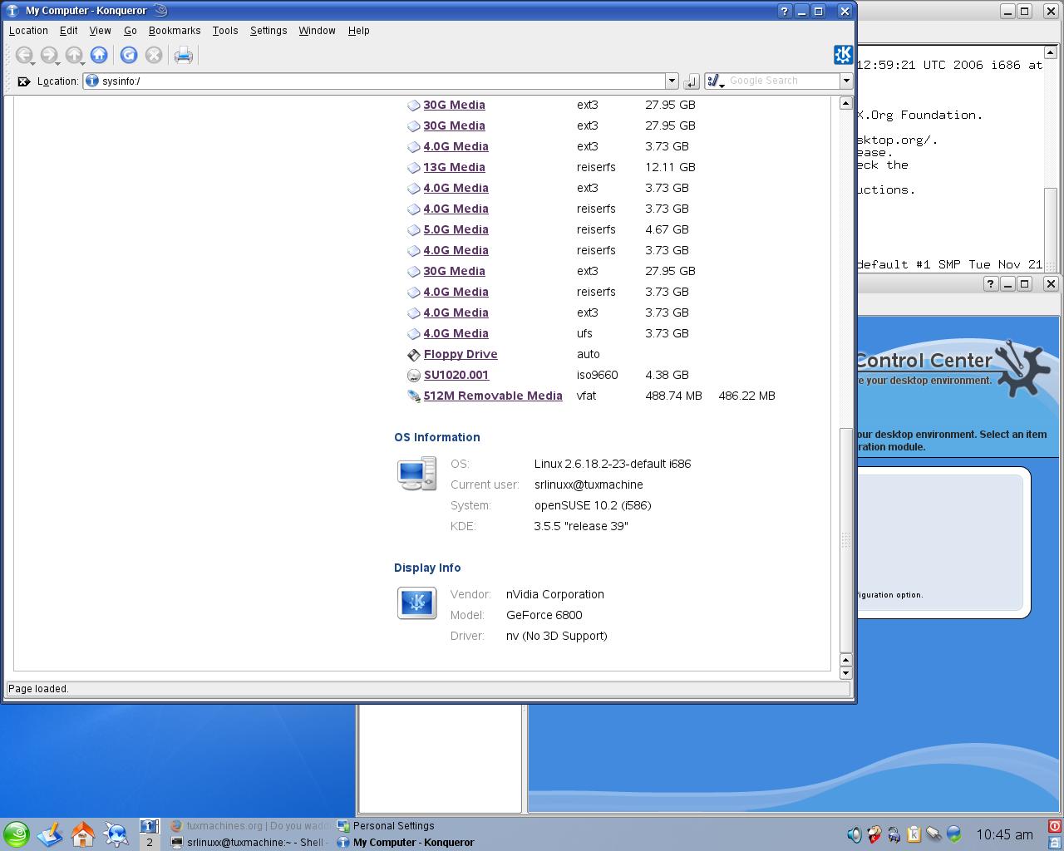Viewport: 1064px width, 851px height.
Task: Lock the session with panel lock icon
Action: [1055, 843]
